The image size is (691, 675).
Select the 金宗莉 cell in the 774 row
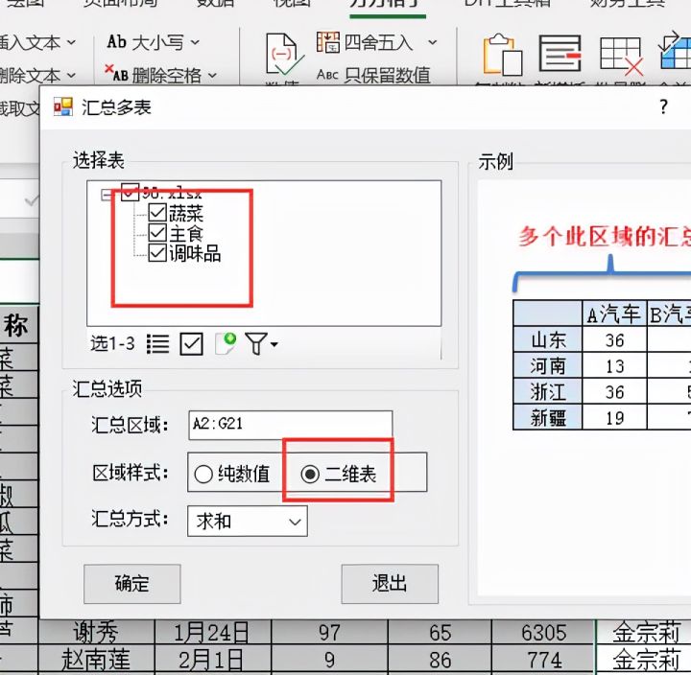(644, 660)
